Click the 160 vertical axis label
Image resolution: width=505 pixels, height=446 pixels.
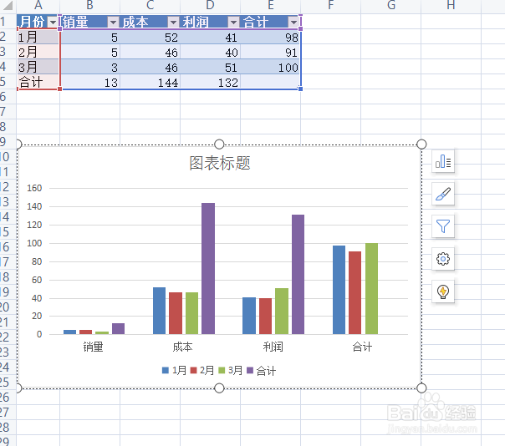pyautogui.click(x=34, y=188)
